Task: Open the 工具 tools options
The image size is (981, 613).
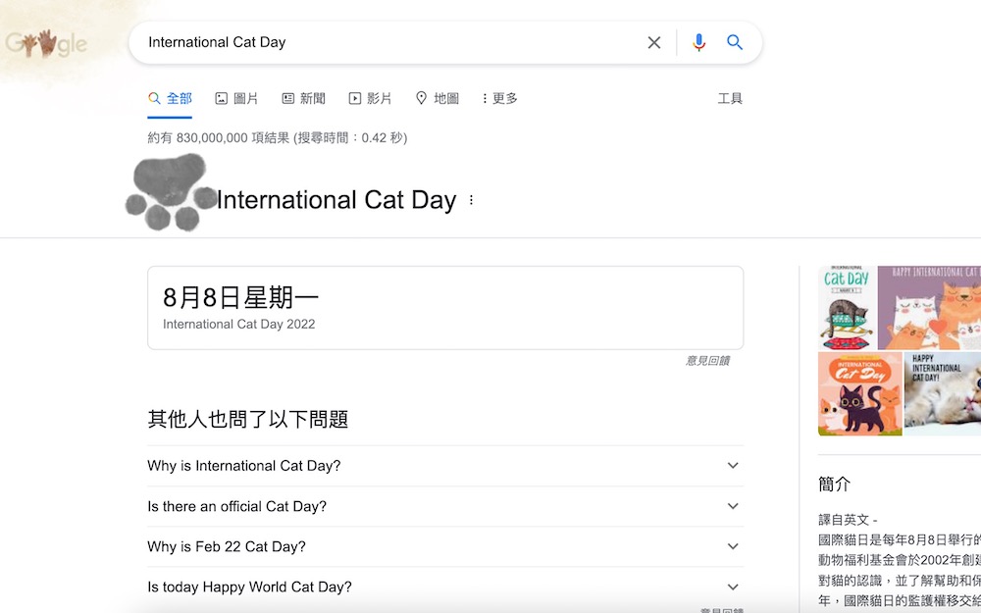Action: click(x=730, y=98)
